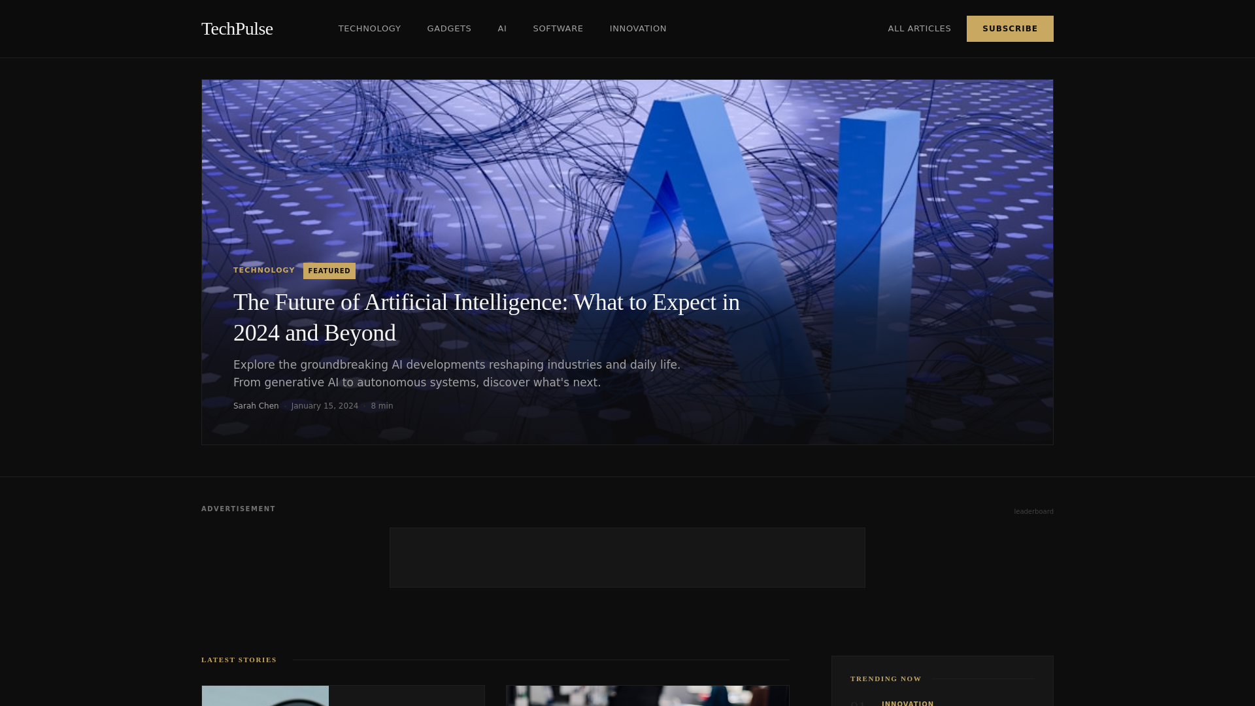Screen dimensions: 1255x706
Task: Open the Technology nav menu item
Action: tap(369, 29)
